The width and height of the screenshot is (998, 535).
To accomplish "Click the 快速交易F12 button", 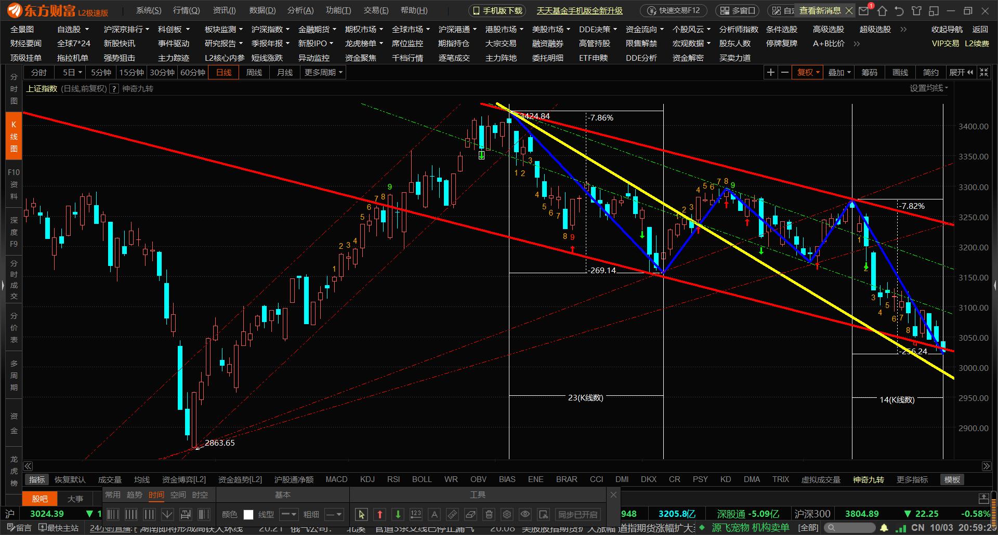I will tap(674, 10).
